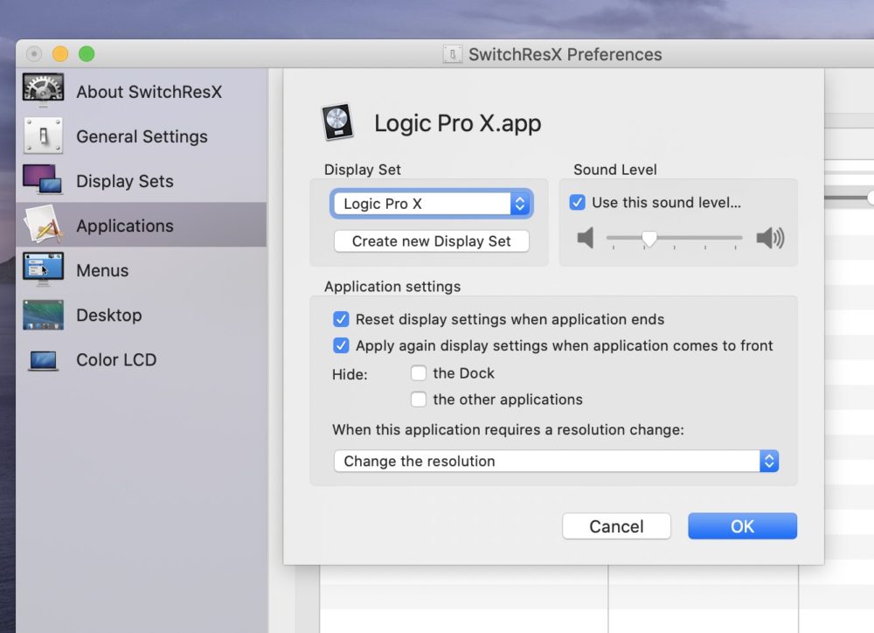Click the Display Set label

click(x=363, y=170)
